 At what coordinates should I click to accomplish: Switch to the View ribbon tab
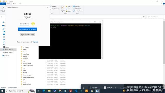20,4
